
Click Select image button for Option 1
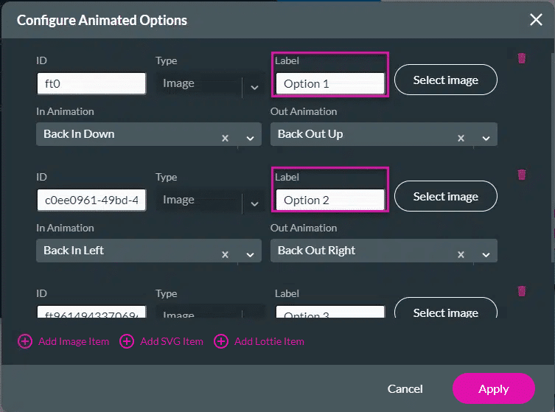(445, 80)
